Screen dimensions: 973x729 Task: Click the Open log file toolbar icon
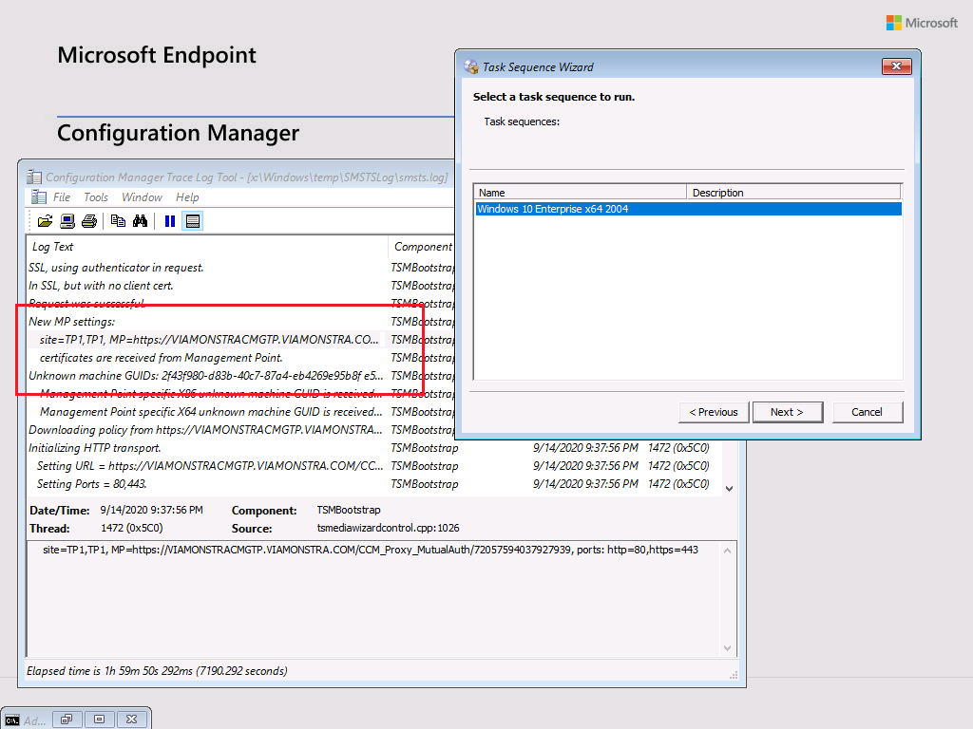pos(45,221)
